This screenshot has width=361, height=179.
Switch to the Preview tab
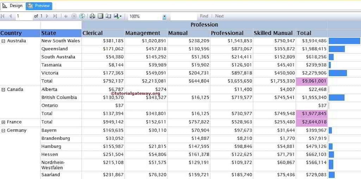(x=39, y=6)
